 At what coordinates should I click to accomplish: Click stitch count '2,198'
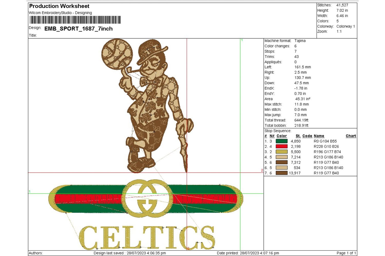[296, 146]
